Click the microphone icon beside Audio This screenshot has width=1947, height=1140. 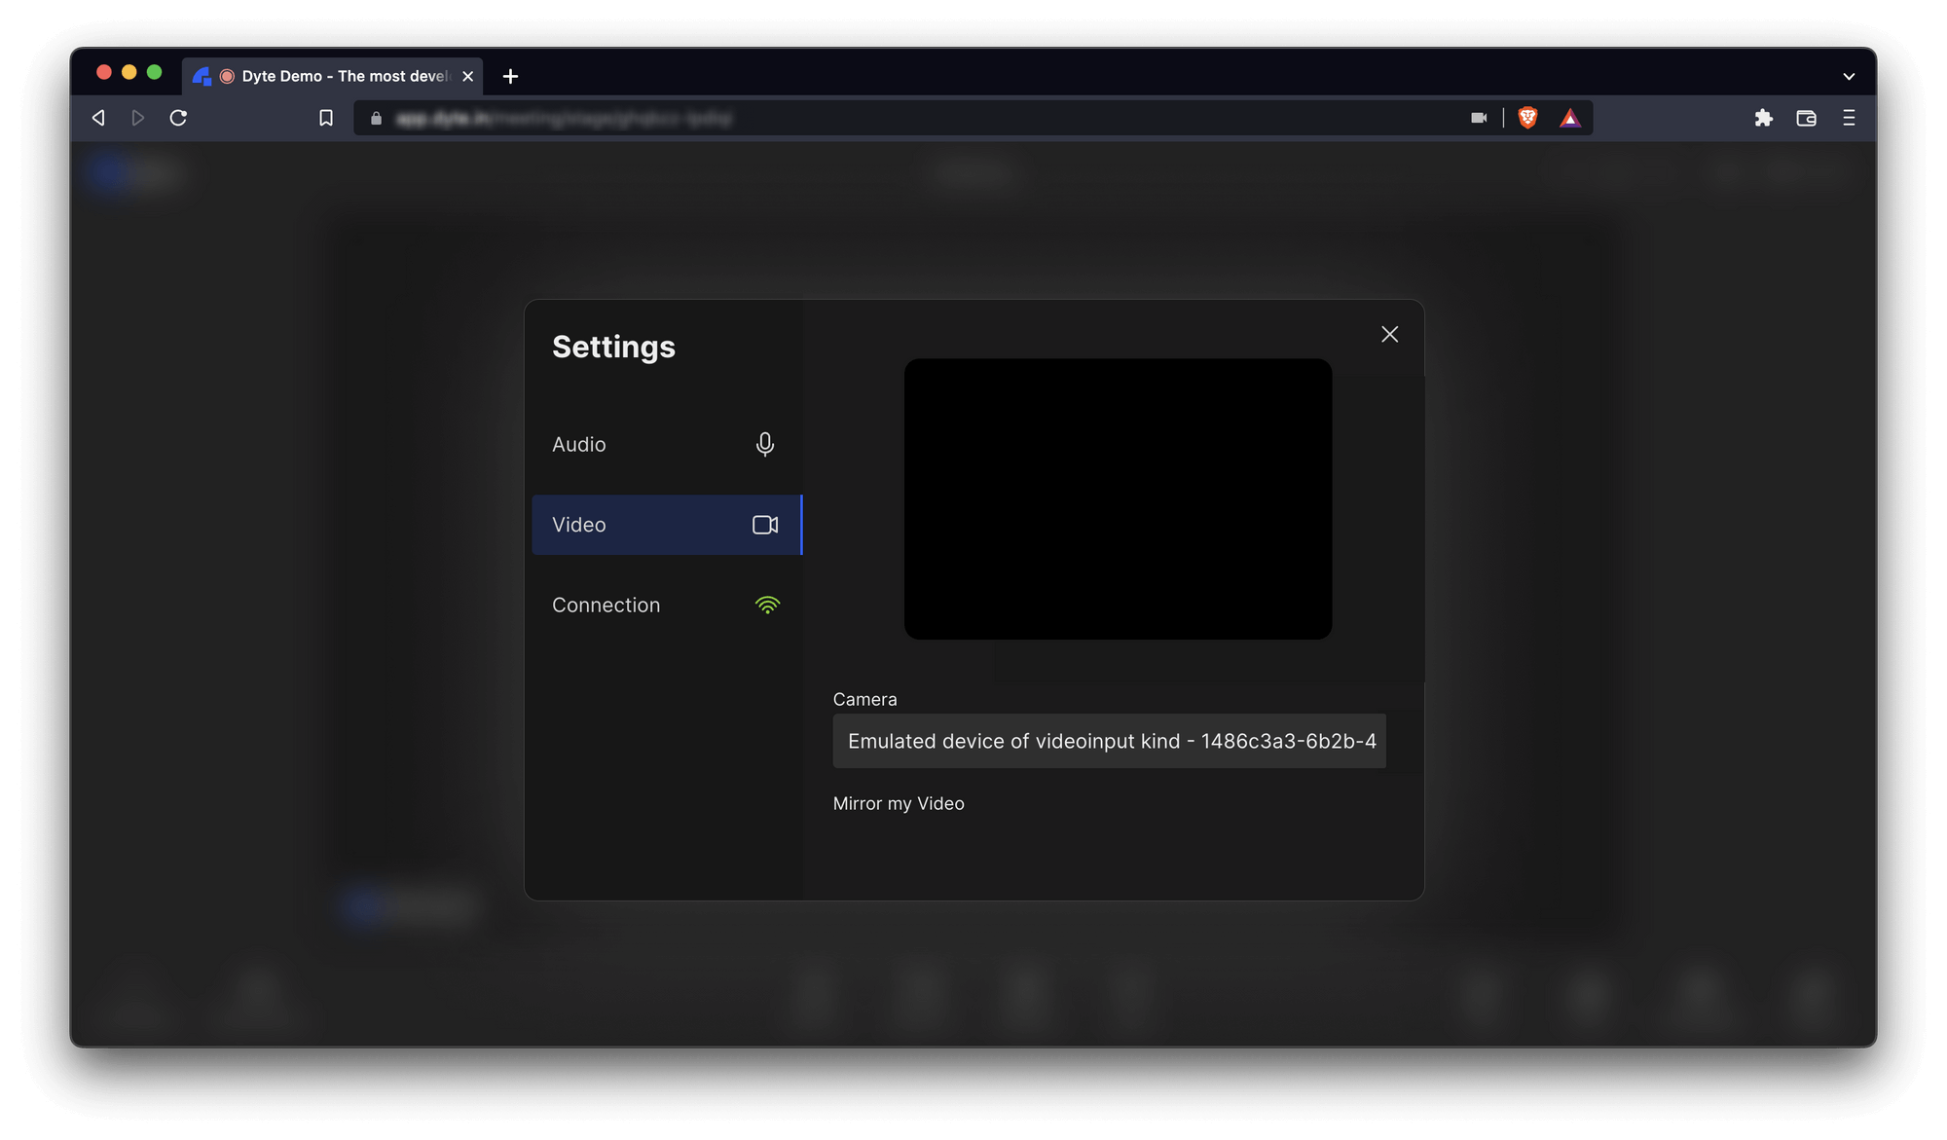tap(765, 444)
